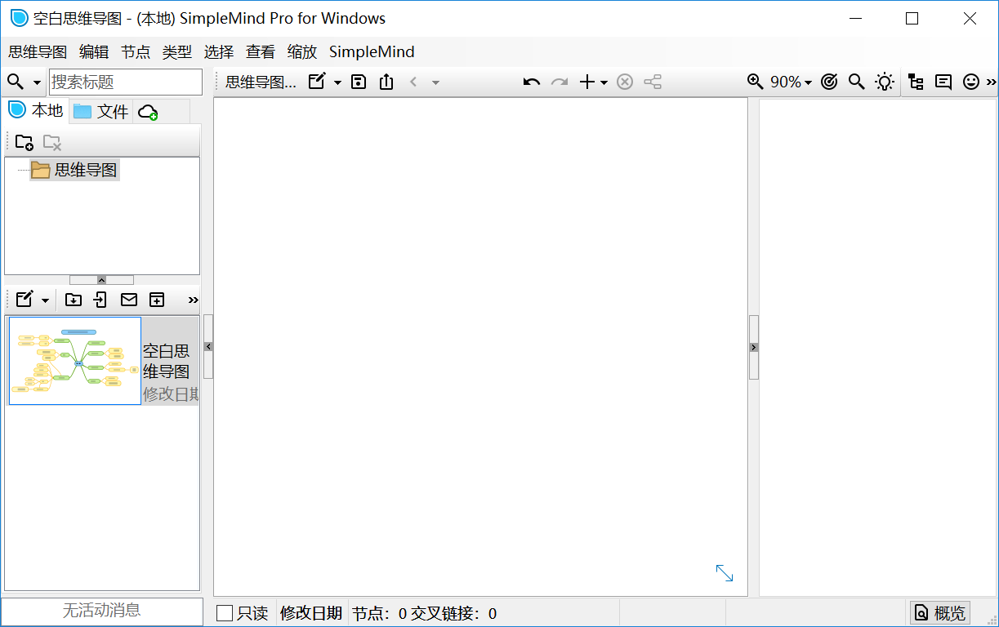999x627 pixels.
Task: Toggle the 只读 checkbox
Action: 225,613
